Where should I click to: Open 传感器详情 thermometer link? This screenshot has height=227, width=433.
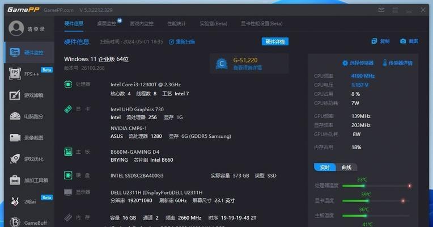[x=397, y=63]
